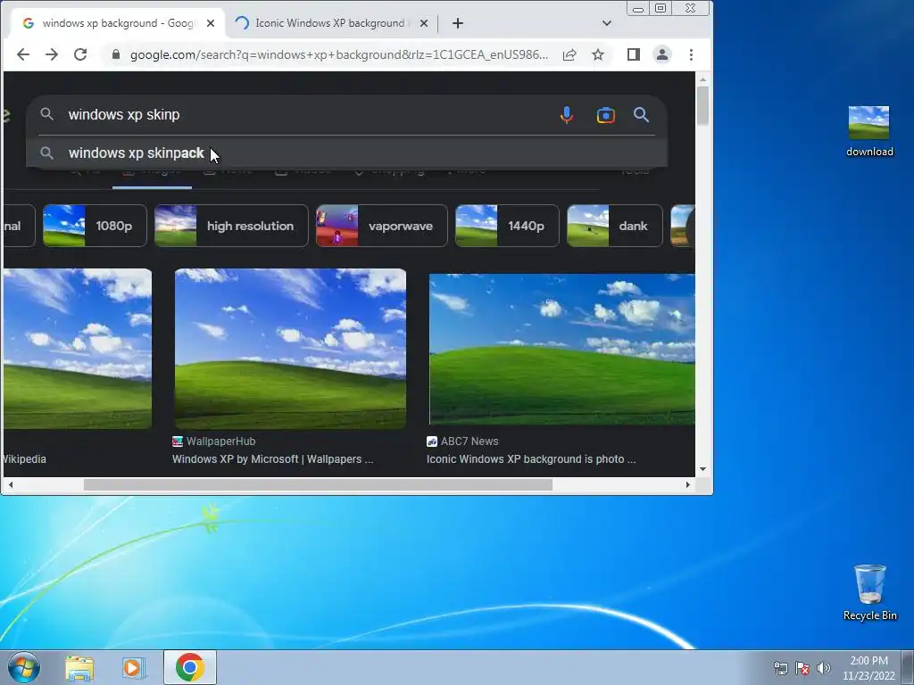Filter images by the '1440p' chip
This screenshot has width=914, height=685.
(507, 226)
